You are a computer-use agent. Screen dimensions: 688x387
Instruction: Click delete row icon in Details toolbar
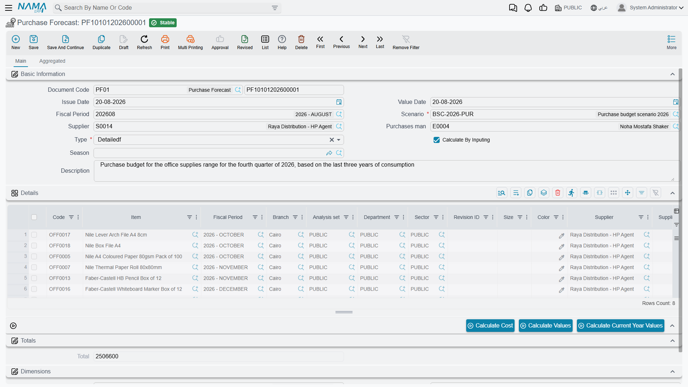(558, 193)
